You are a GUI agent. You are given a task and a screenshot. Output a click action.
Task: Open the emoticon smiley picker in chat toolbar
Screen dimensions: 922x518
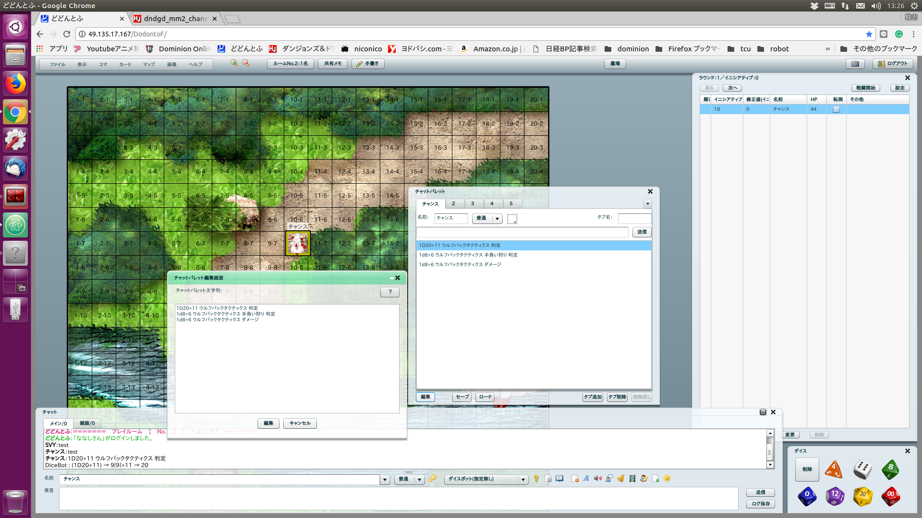tap(667, 479)
